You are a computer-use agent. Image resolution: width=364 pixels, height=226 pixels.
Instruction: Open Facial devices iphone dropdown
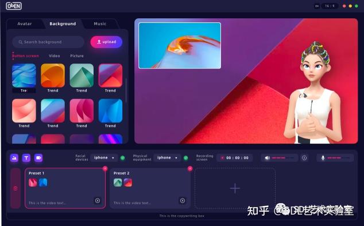[x=104, y=158]
